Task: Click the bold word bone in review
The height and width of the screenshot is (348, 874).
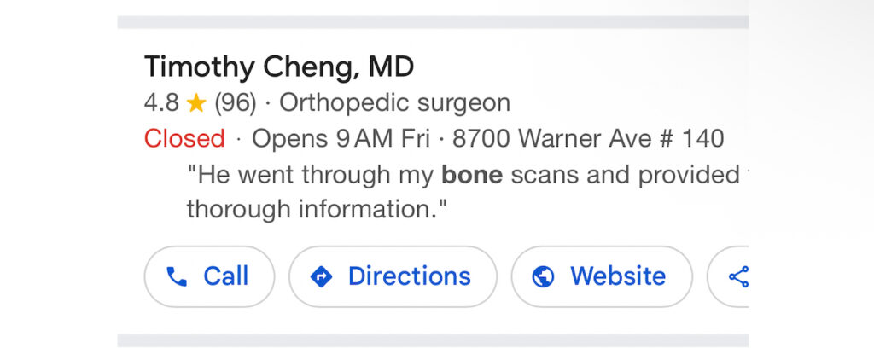Action: pyautogui.click(x=472, y=175)
